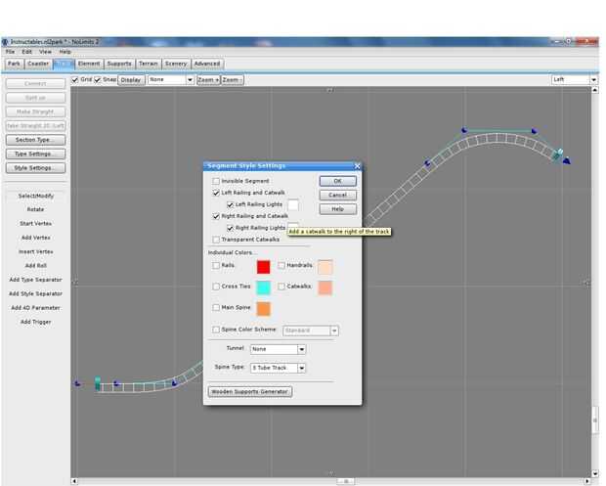Switch to the Terrain tab
The height and width of the screenshot is (486, 606).
(149, 64)
